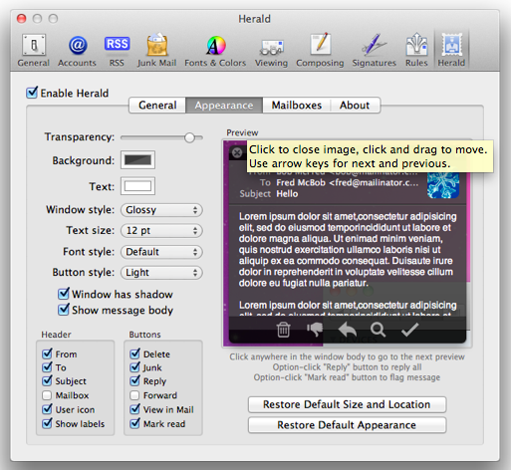Image resolution: width=511 pixels, height=470 pixels.
Task: Toggle the Mark read checkbox
Action: click(134, 423)
